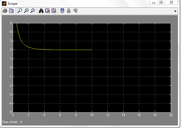Screen dimensions: 181x128
Task: Click the dock arrow at toolbar's right end
Action: [175, 11]
